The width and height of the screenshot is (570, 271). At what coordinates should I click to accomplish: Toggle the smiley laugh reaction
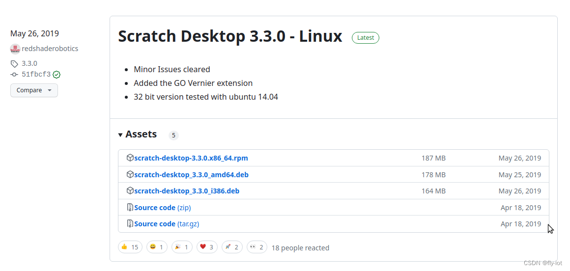click(x=157, y=247)
